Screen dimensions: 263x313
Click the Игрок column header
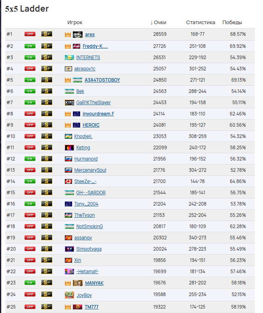click(75, 23)
